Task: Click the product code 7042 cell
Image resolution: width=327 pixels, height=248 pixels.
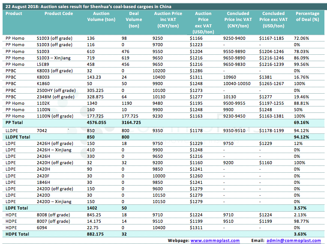Action: (x=42, y=130)
